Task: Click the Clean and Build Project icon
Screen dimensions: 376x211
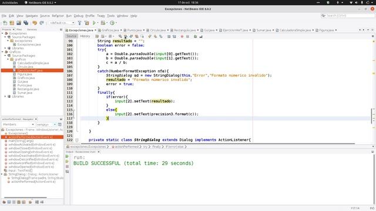Action: click(x=87, y=23)
